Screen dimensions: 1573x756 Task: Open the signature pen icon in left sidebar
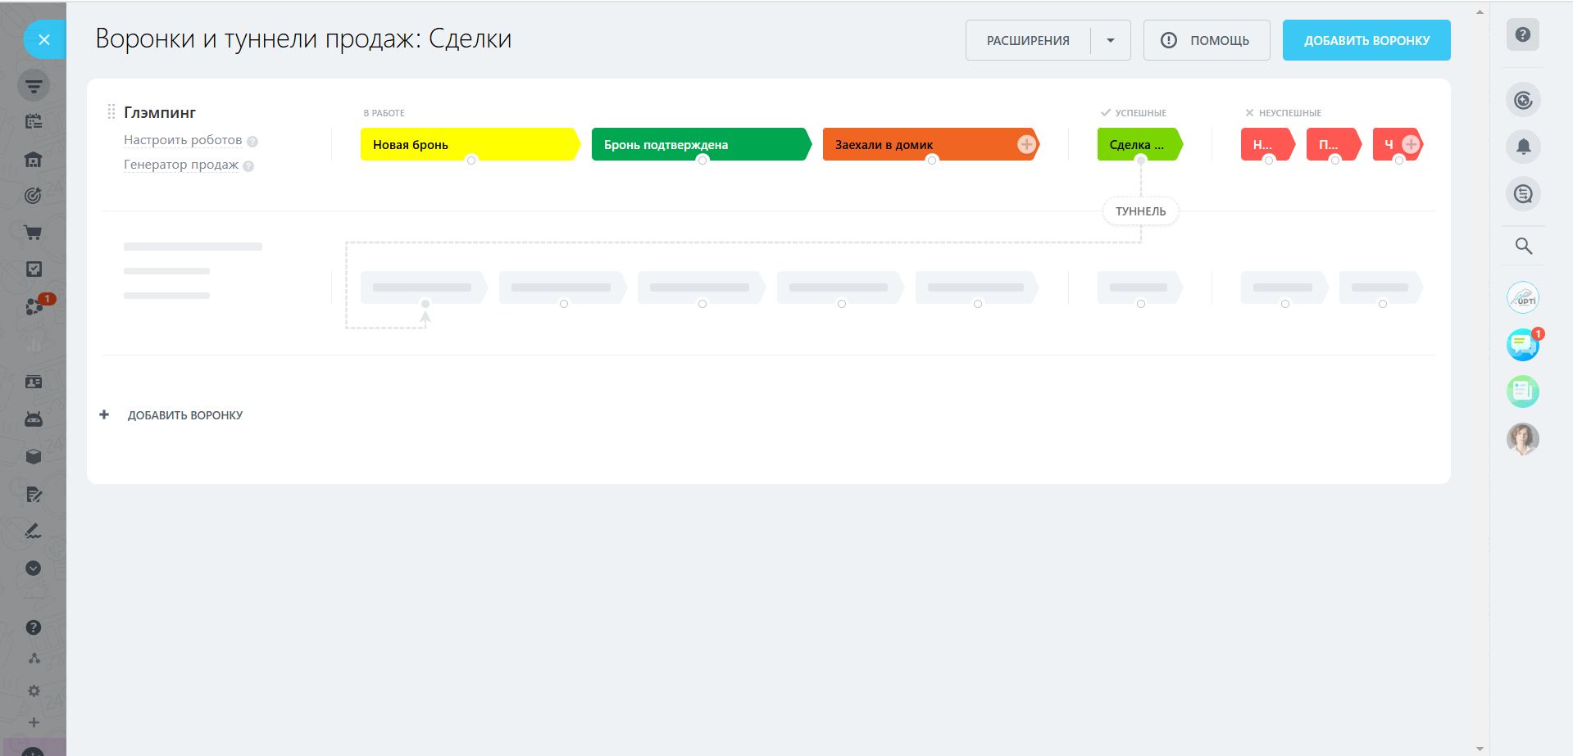coord(34,531)
